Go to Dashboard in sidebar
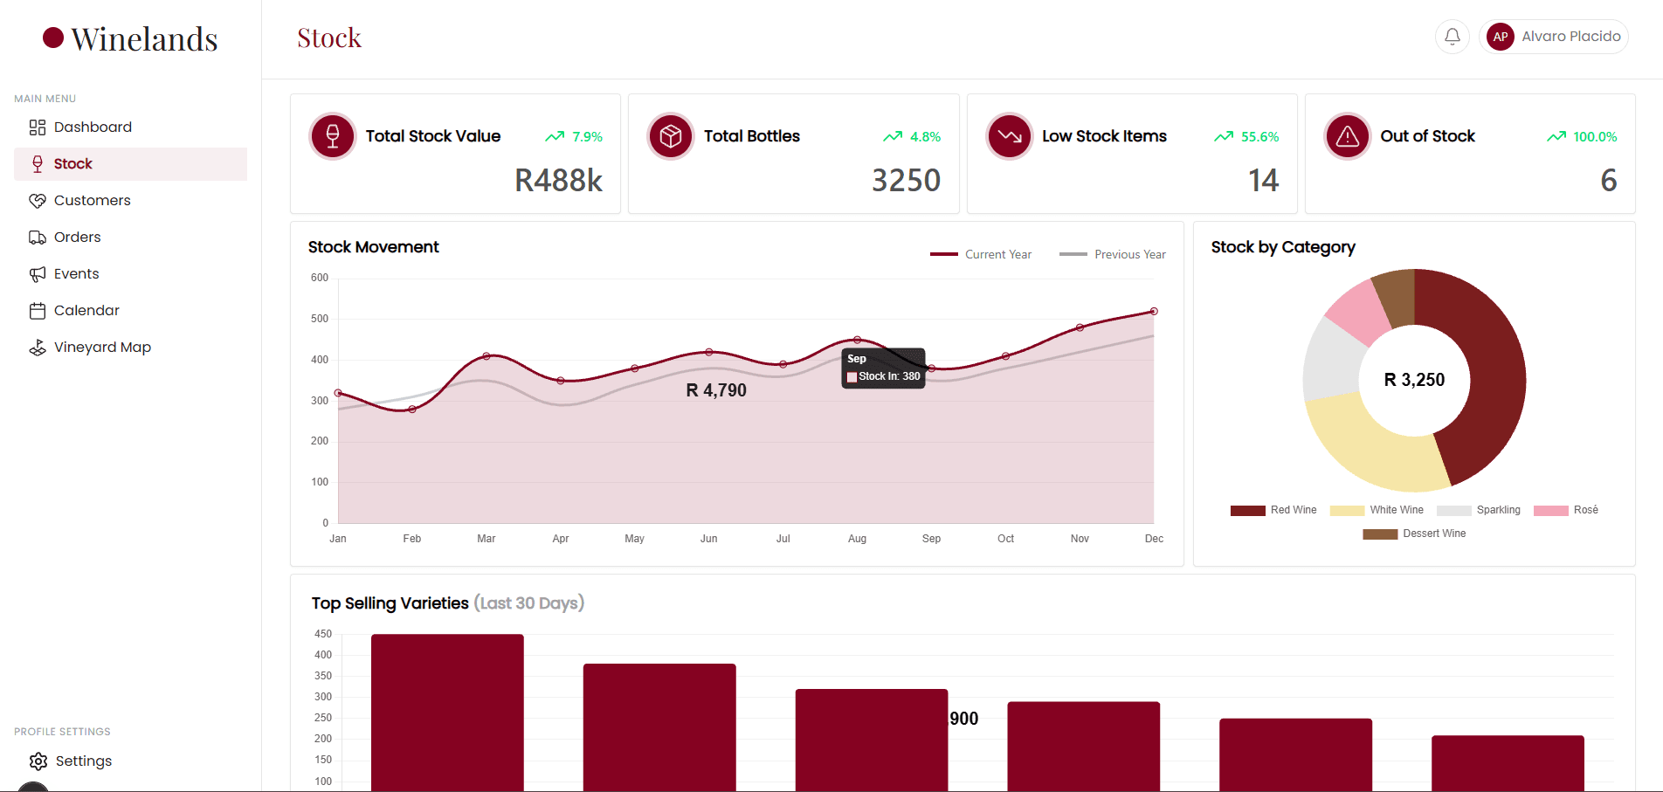Screen dimensions: 1663x792 pyautogui.click(x=130, y=127)
